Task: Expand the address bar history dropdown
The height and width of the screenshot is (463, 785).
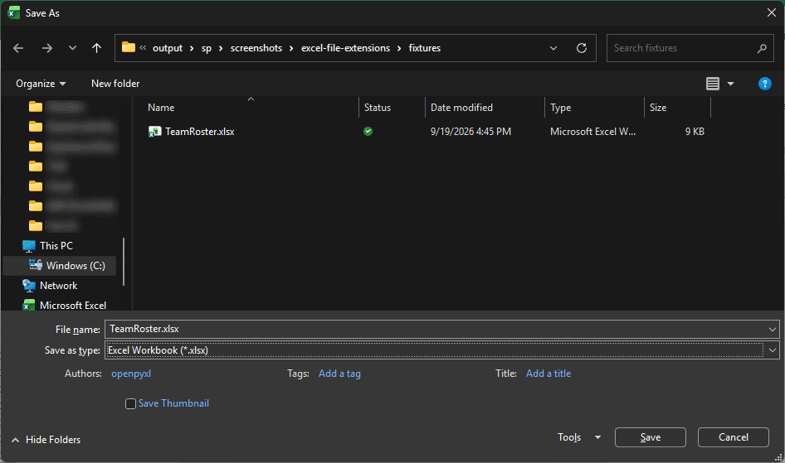Action: 553,48
